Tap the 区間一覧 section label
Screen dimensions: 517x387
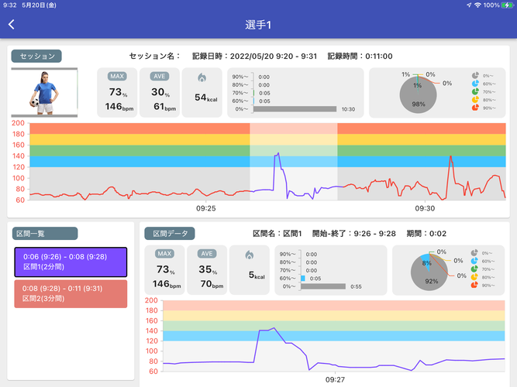45,233
